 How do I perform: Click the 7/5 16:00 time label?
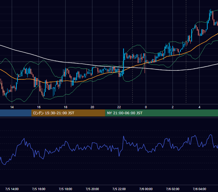tap(39, 189)
